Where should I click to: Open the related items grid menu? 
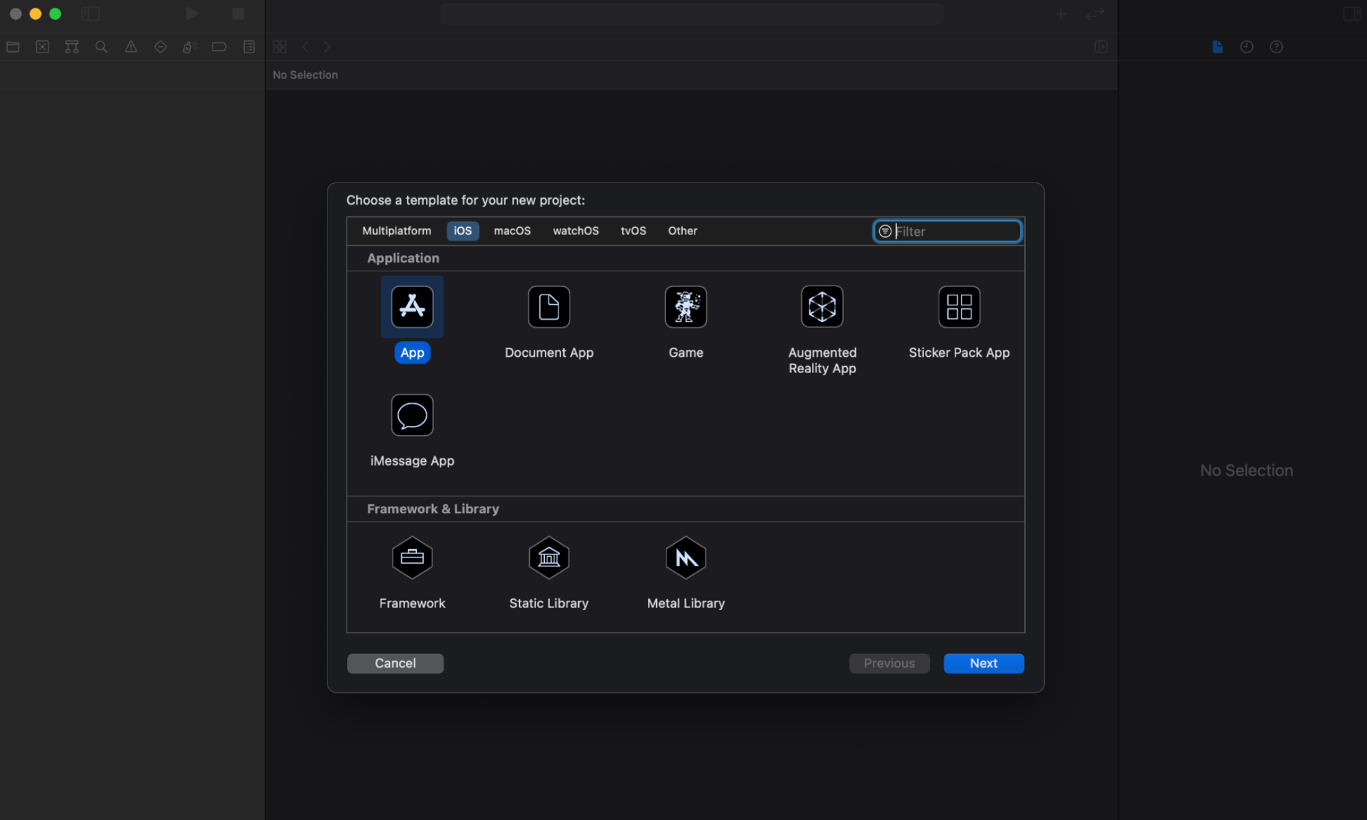[280, 47]
